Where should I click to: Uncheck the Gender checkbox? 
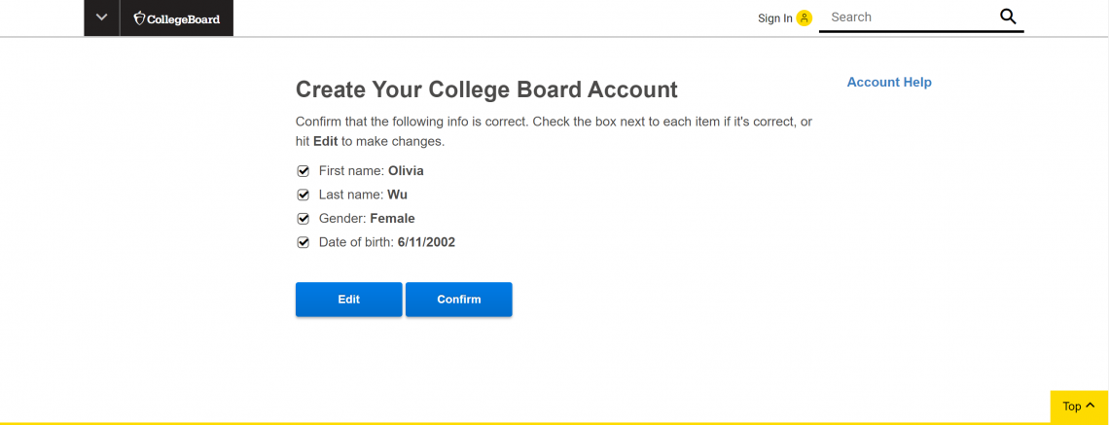(x=304, y=219)
